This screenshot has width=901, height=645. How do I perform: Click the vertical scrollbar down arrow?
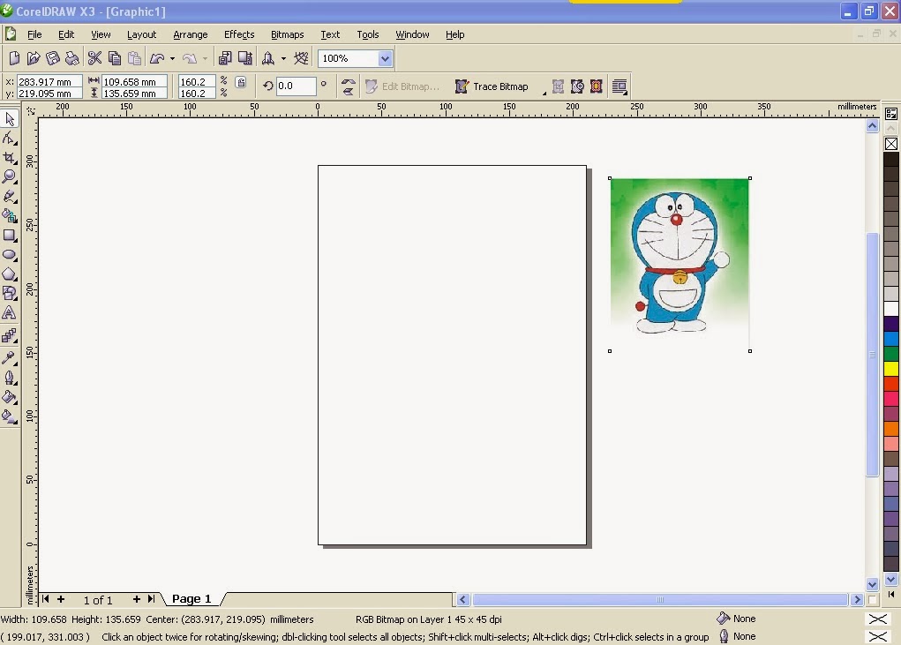pos(872,584)
